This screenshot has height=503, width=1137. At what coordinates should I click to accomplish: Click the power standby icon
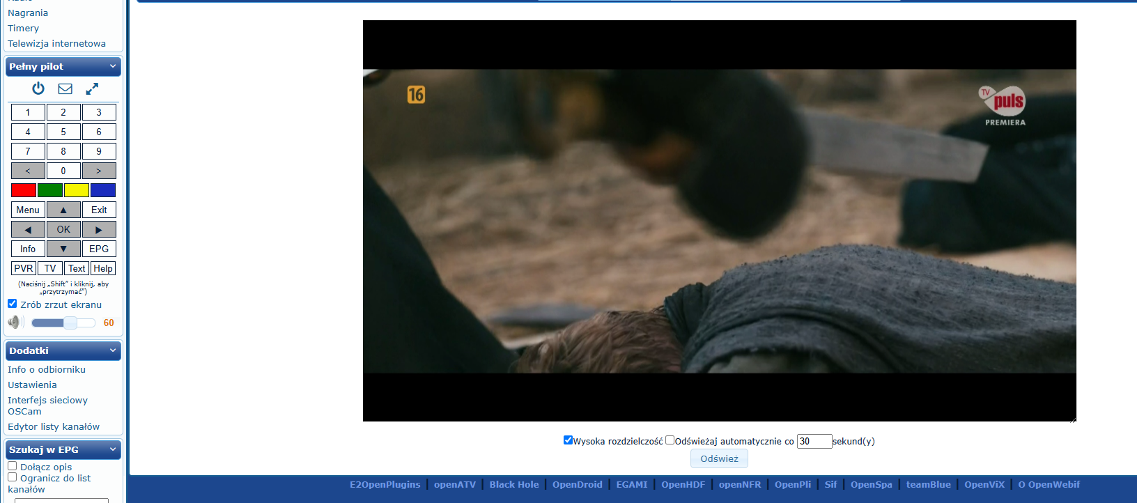(38, 88)
